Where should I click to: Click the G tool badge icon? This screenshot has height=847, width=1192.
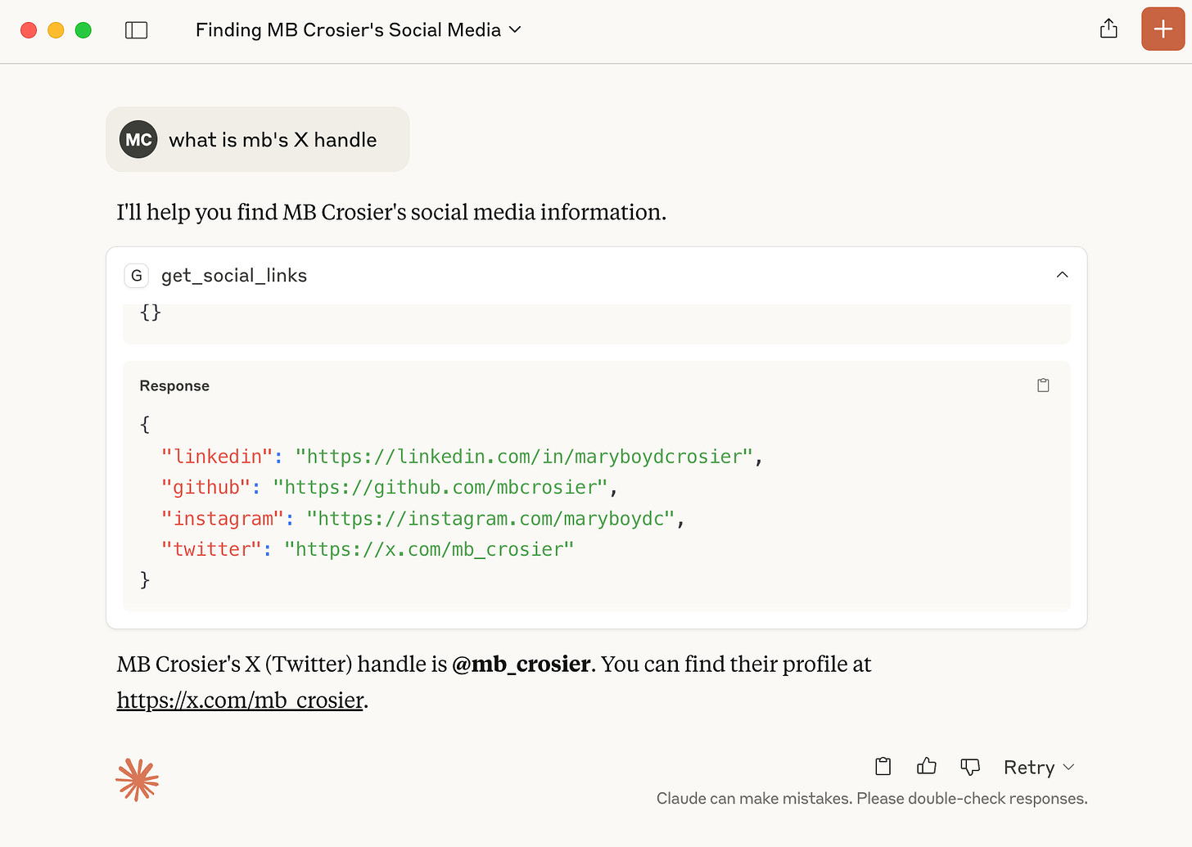[137, 276]
